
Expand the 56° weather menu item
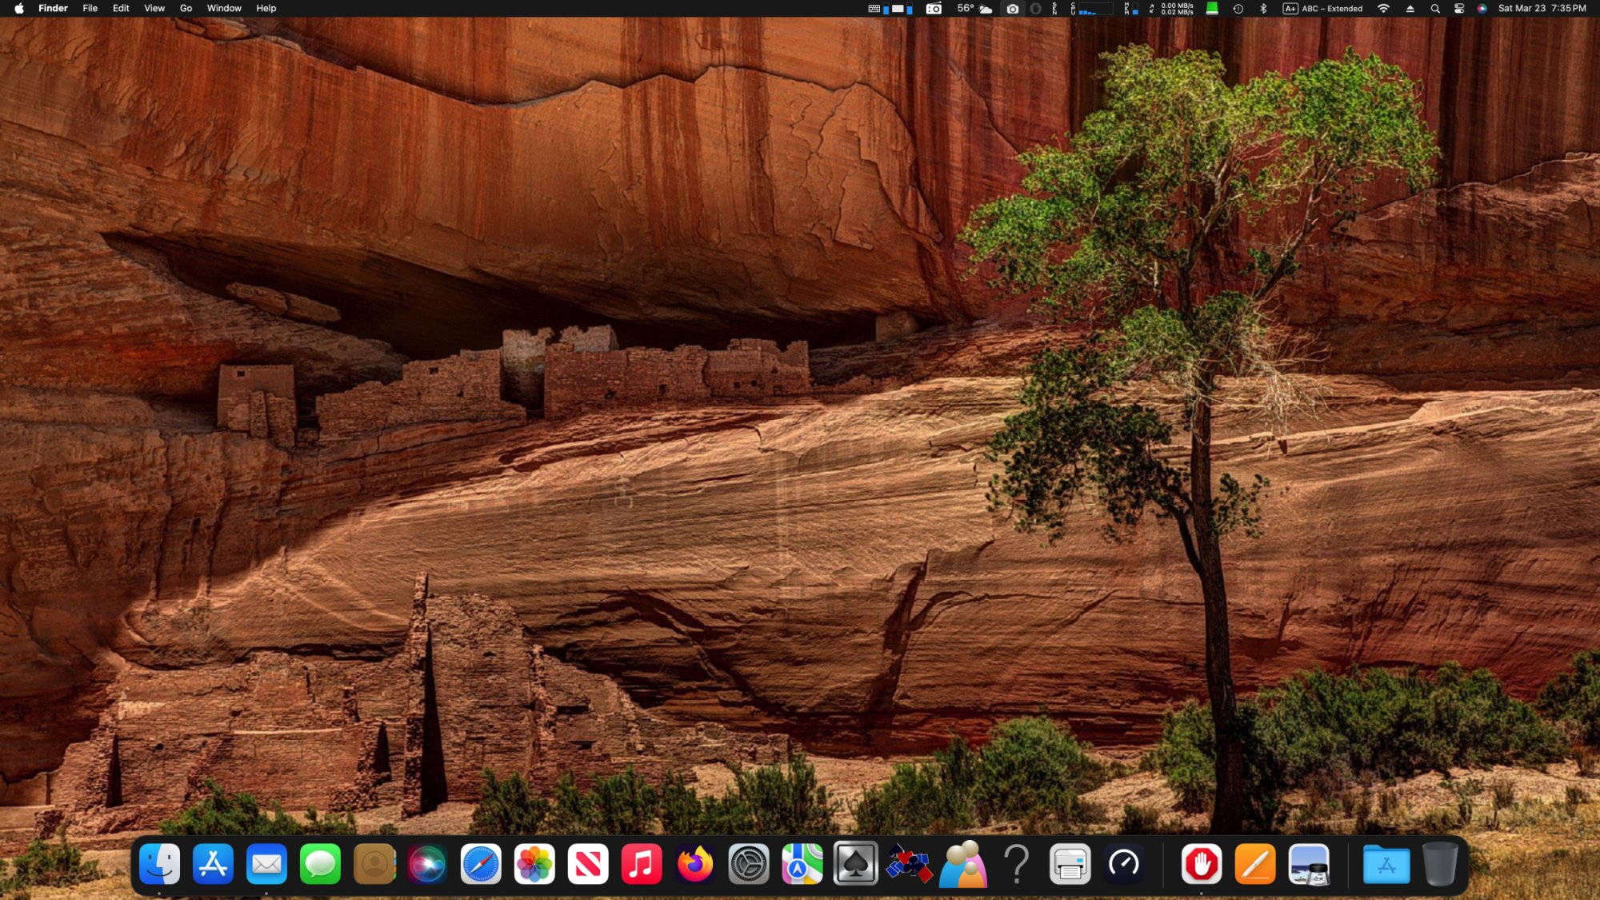[974, 8]
